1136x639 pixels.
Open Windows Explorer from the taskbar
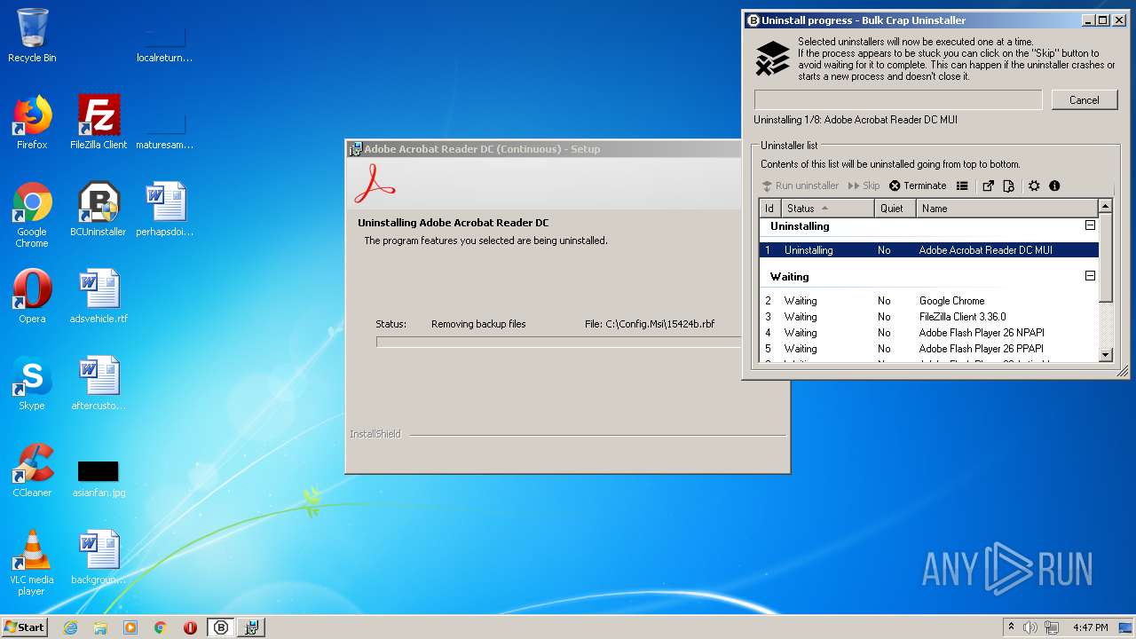100,627
